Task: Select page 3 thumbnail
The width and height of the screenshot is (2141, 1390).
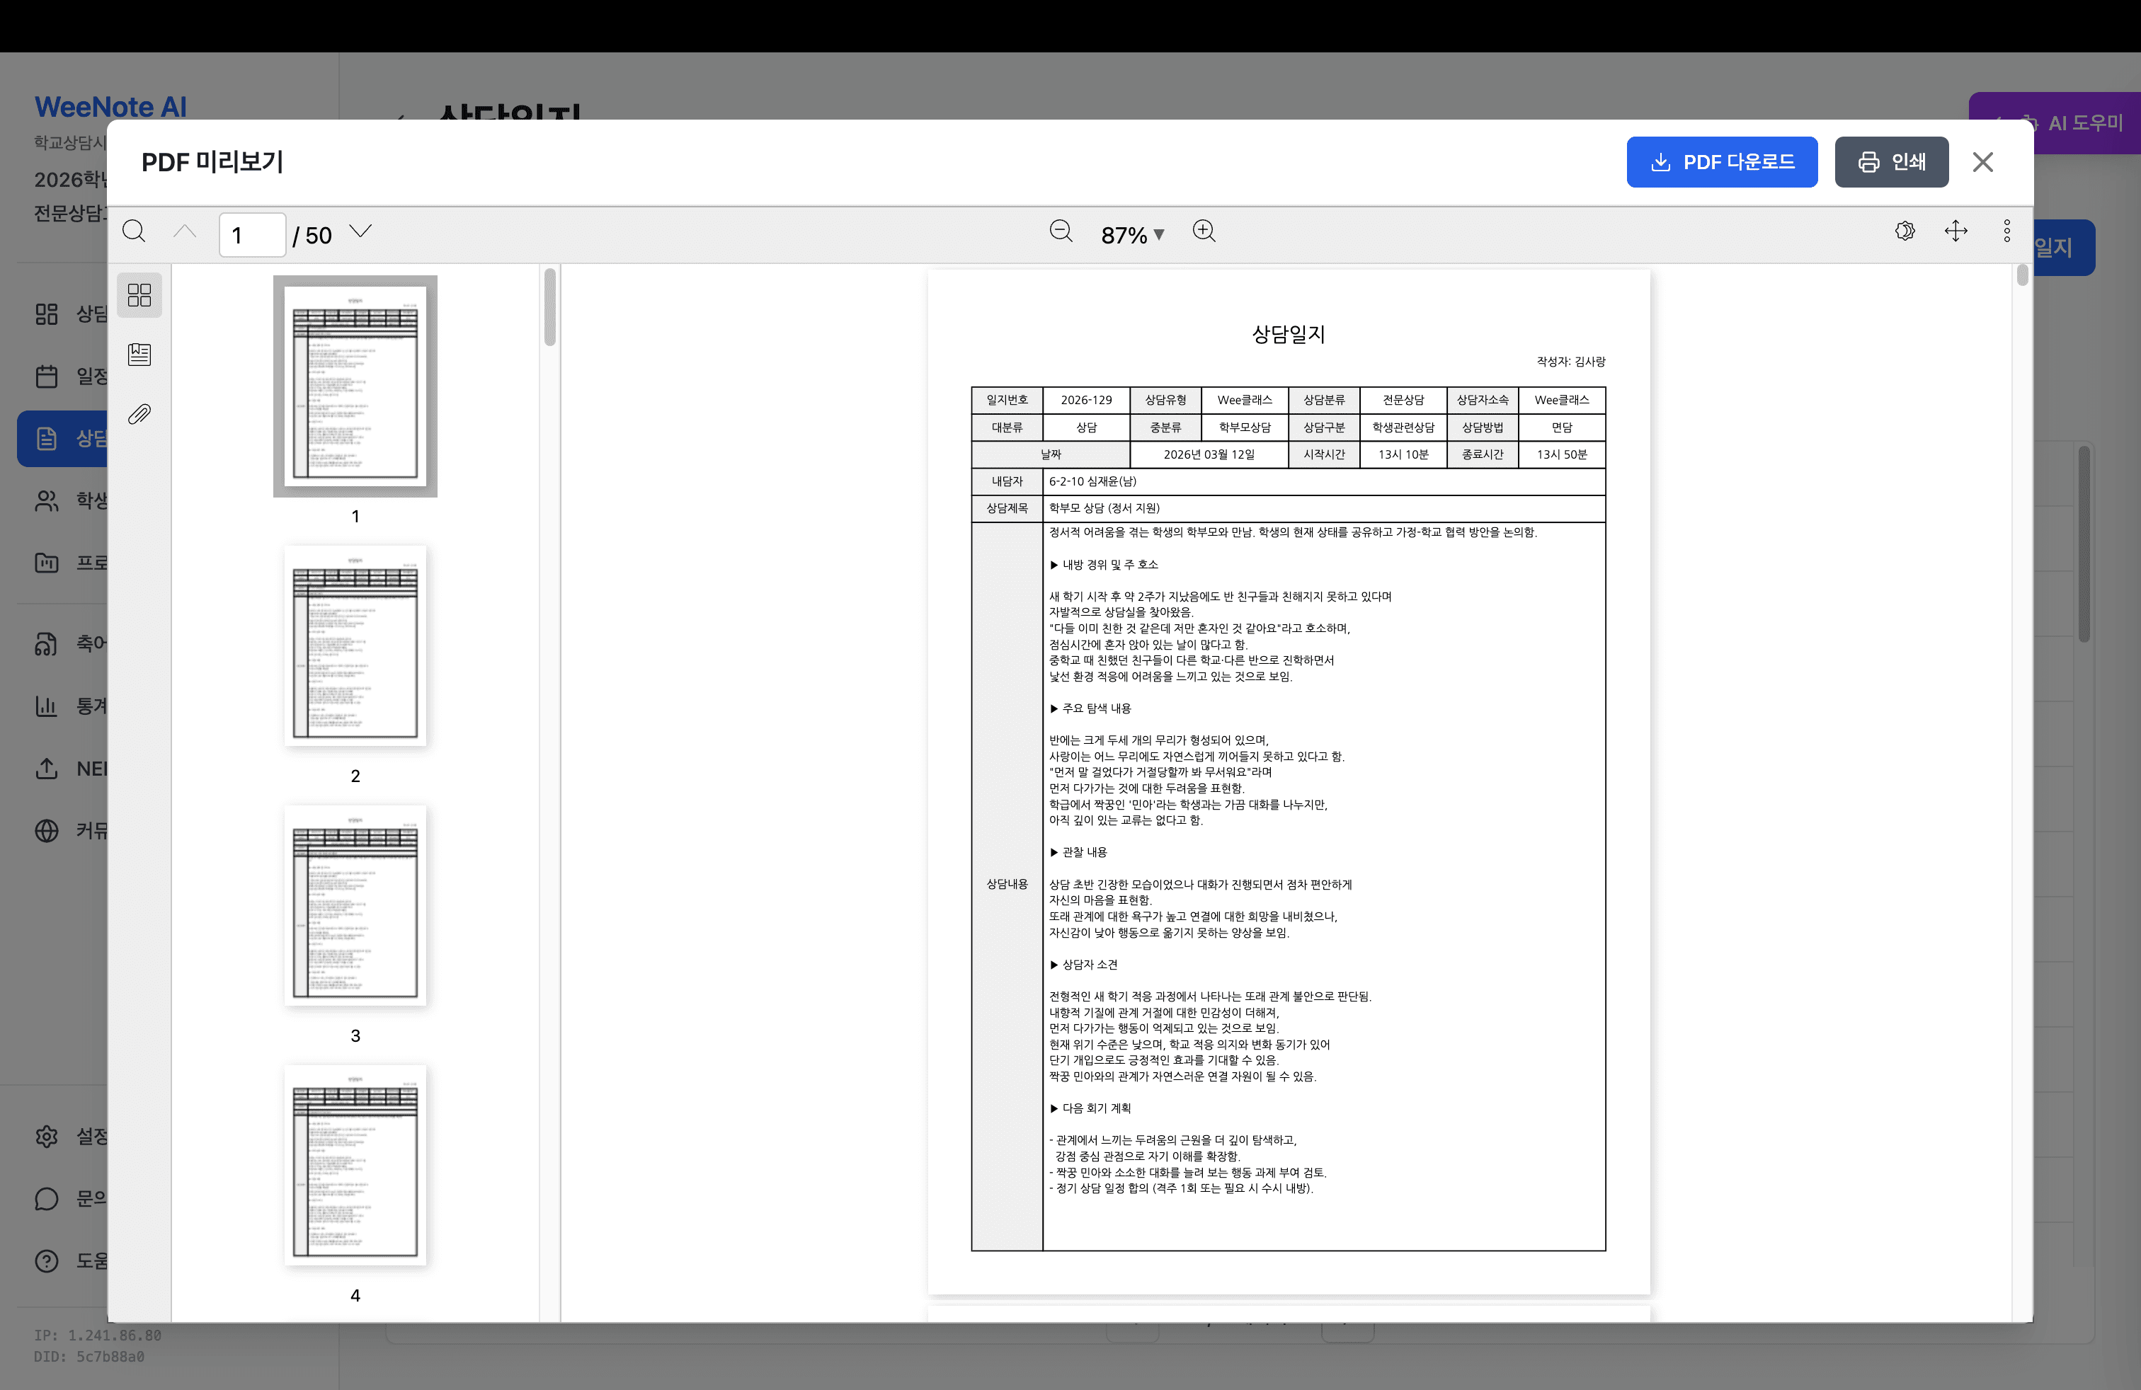Action: (x=355, y=905)
